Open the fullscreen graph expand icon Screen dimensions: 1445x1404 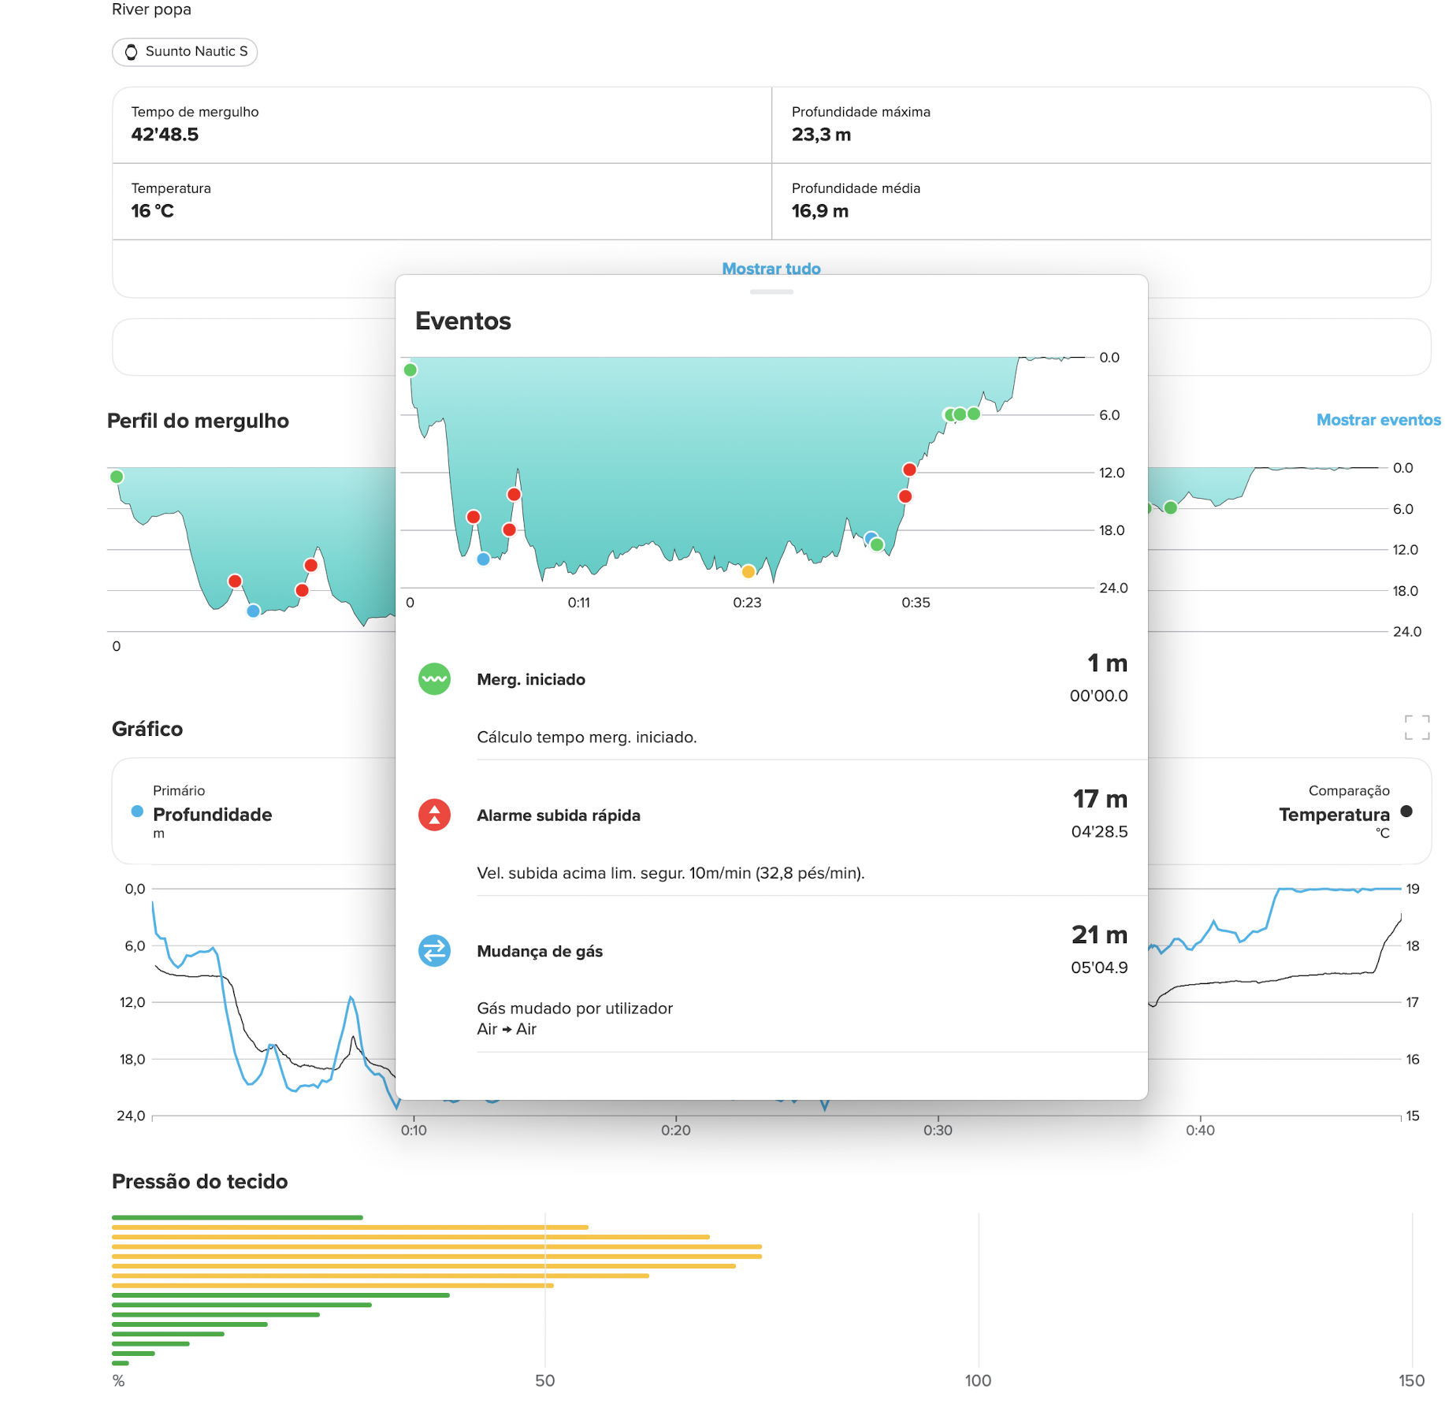coord(1417,727)
